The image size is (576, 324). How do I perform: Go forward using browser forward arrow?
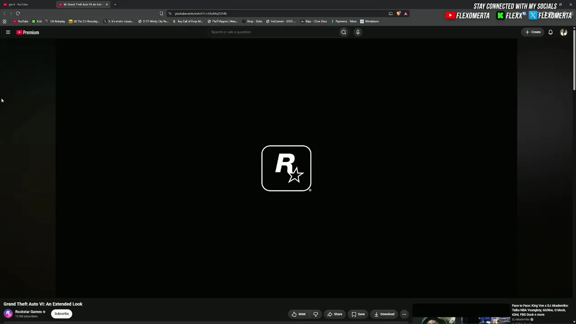11,13
